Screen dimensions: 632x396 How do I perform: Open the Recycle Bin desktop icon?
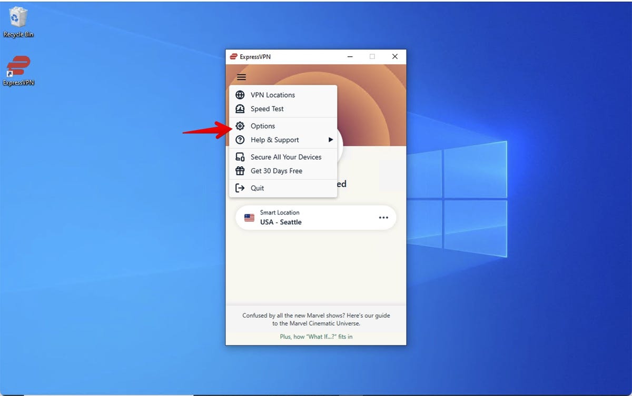(18, 22)
